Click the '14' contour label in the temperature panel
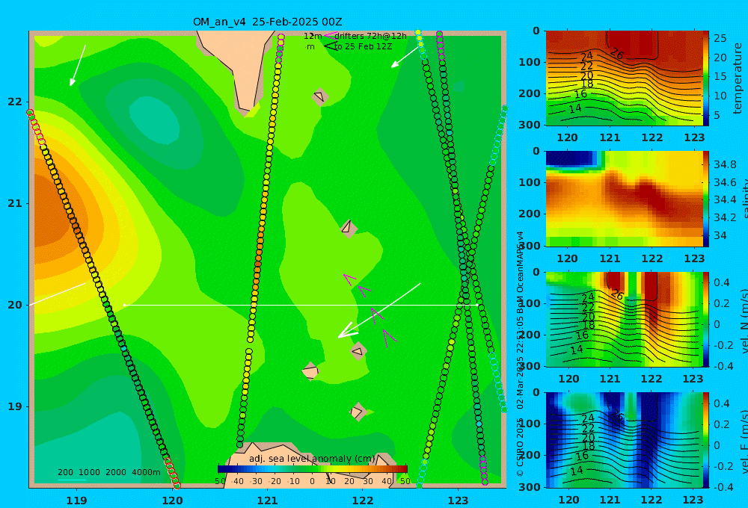748x508 pixels. (574, 108)
